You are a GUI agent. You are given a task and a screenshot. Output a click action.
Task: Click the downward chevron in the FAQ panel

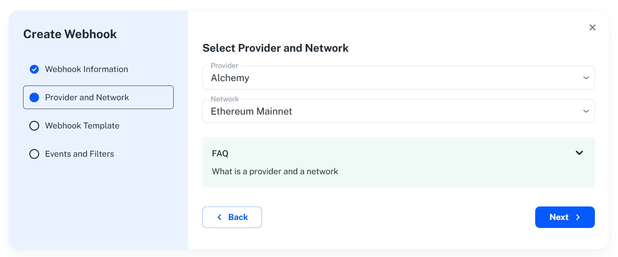pyautogui.click(x=579, y=152)
